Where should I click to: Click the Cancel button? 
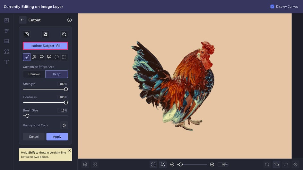(34, 137)
